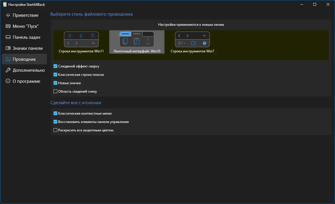Click the smiley icon beside Приветствие
Viewport: 335px width, 204px height.
coord(8,15)
